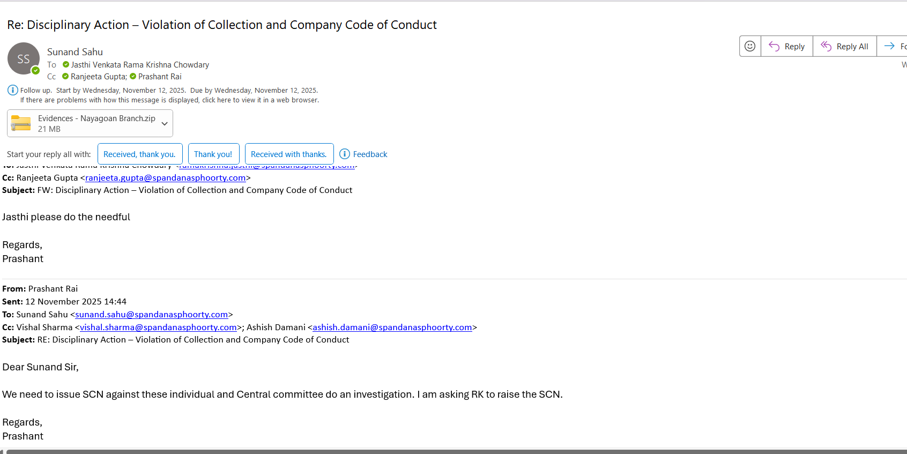Click vishal.sharma email address link
This screenshot has height=454, width=907.
pyautogui.click(x=158, y=327)
